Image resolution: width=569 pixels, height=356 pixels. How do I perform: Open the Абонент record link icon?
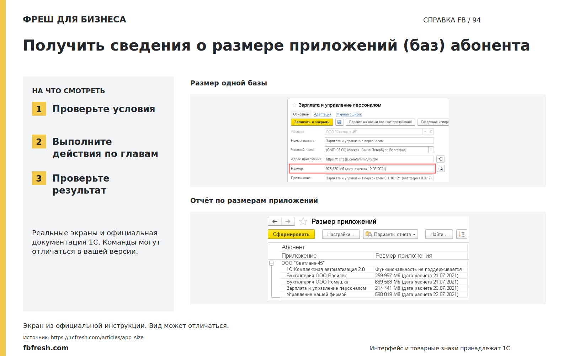(431, 132)
